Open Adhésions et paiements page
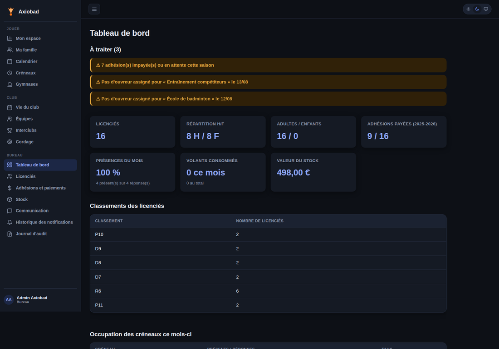This screenshot has height=349, width=499. pyautogui.click(x=40, y=188)
